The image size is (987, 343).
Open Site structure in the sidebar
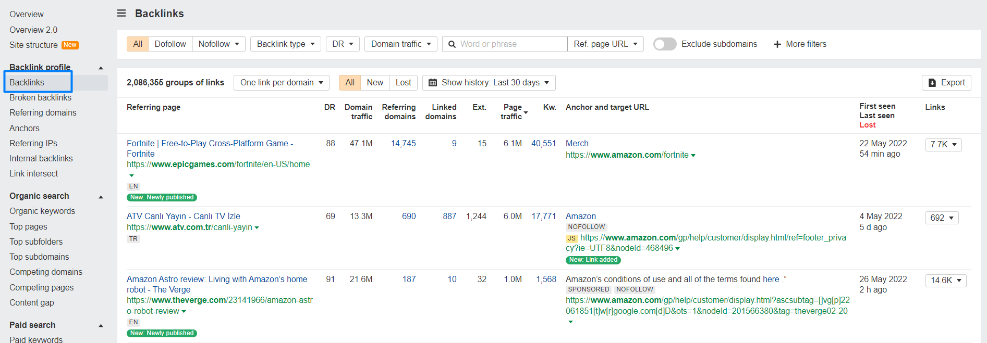coord(33,45)
